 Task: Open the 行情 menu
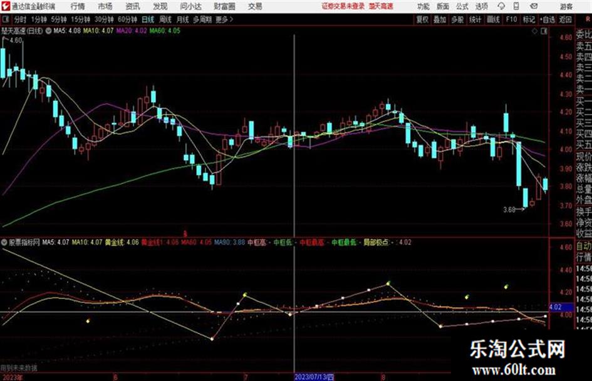[78, 6]
